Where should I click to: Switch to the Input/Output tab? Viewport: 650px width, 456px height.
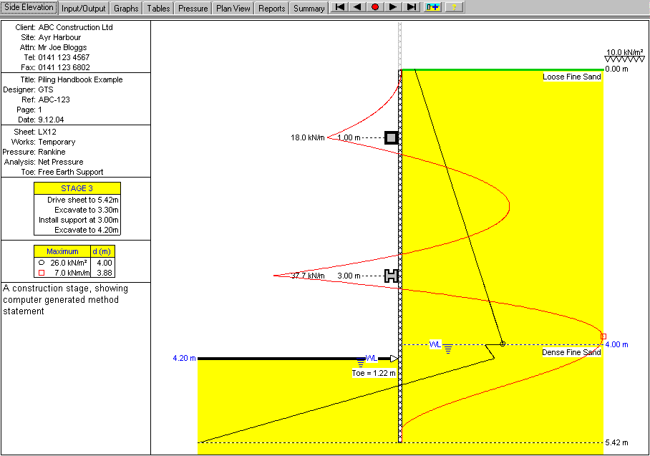coord(84,9)
